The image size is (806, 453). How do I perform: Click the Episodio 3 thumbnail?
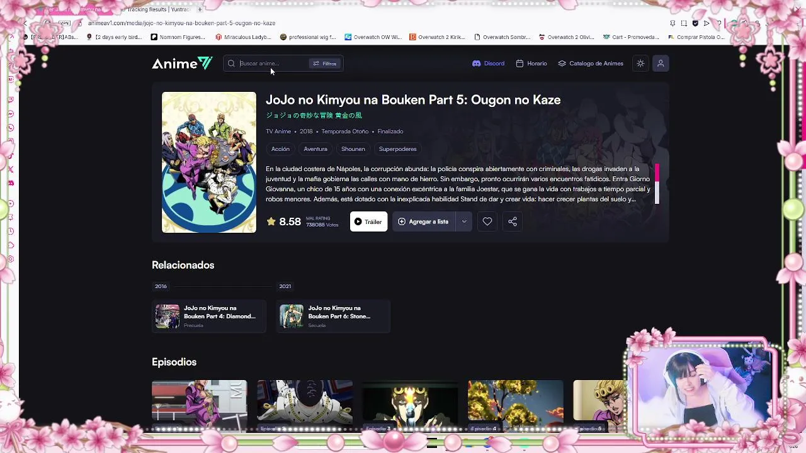[x=410, y=406]
